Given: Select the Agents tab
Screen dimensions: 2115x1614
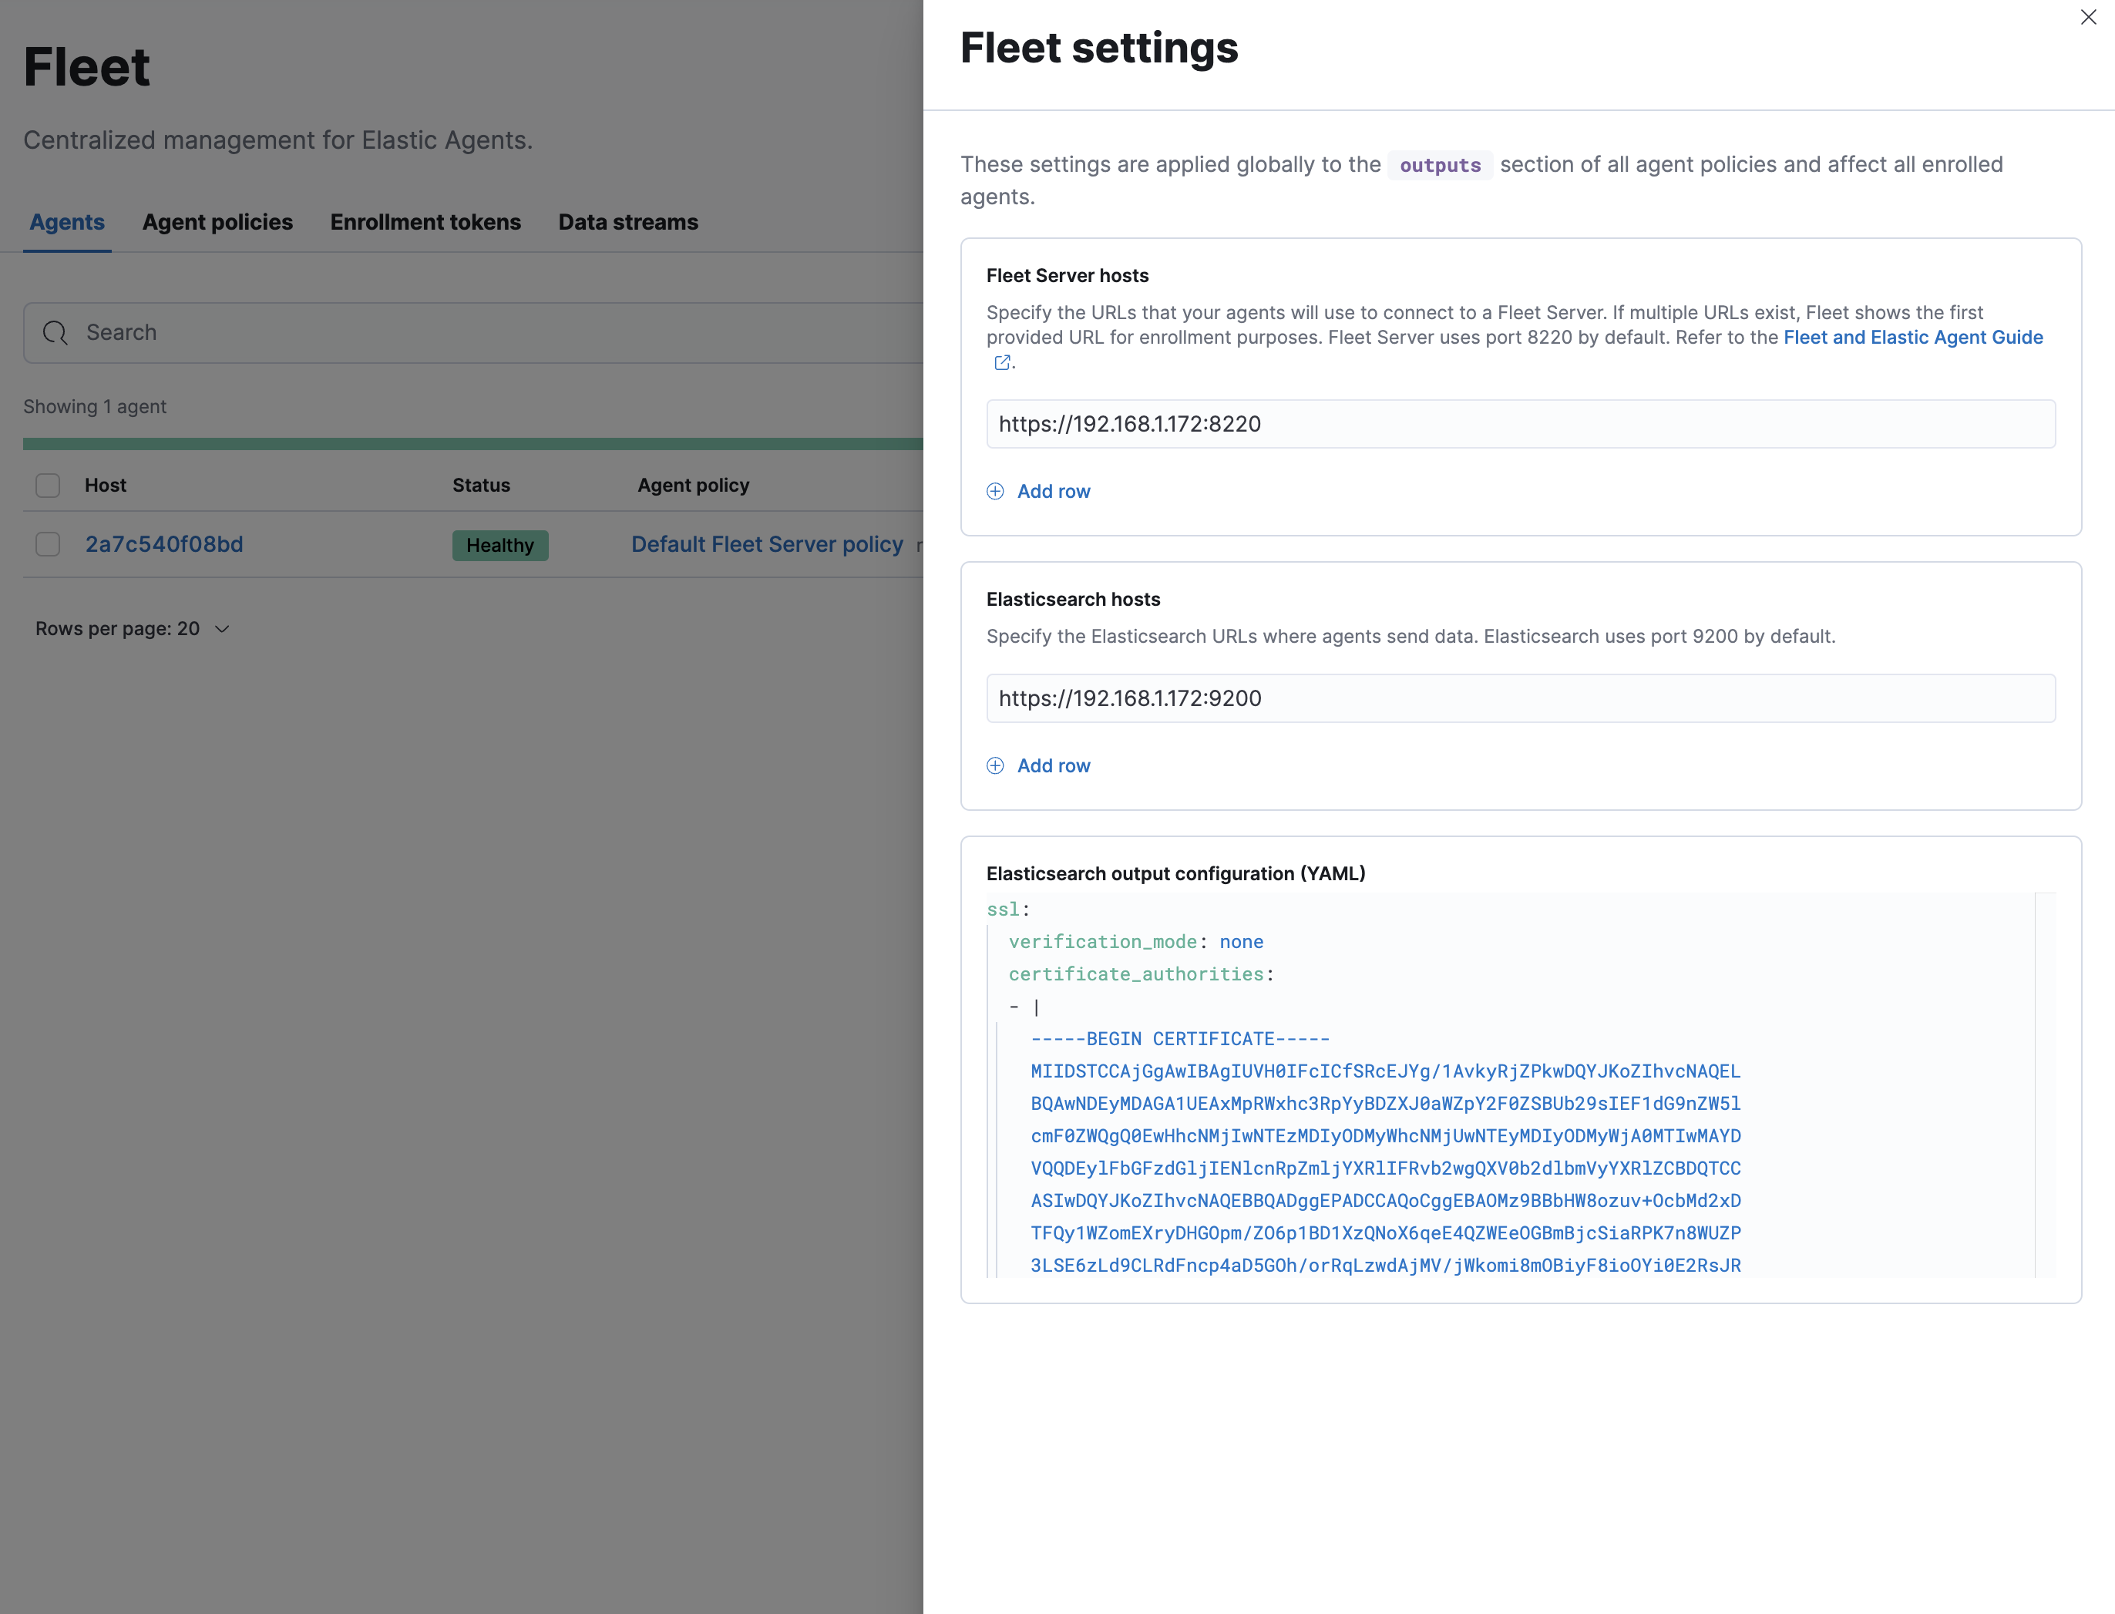Looking at the screenshot, I should click(x=67, y=222).
